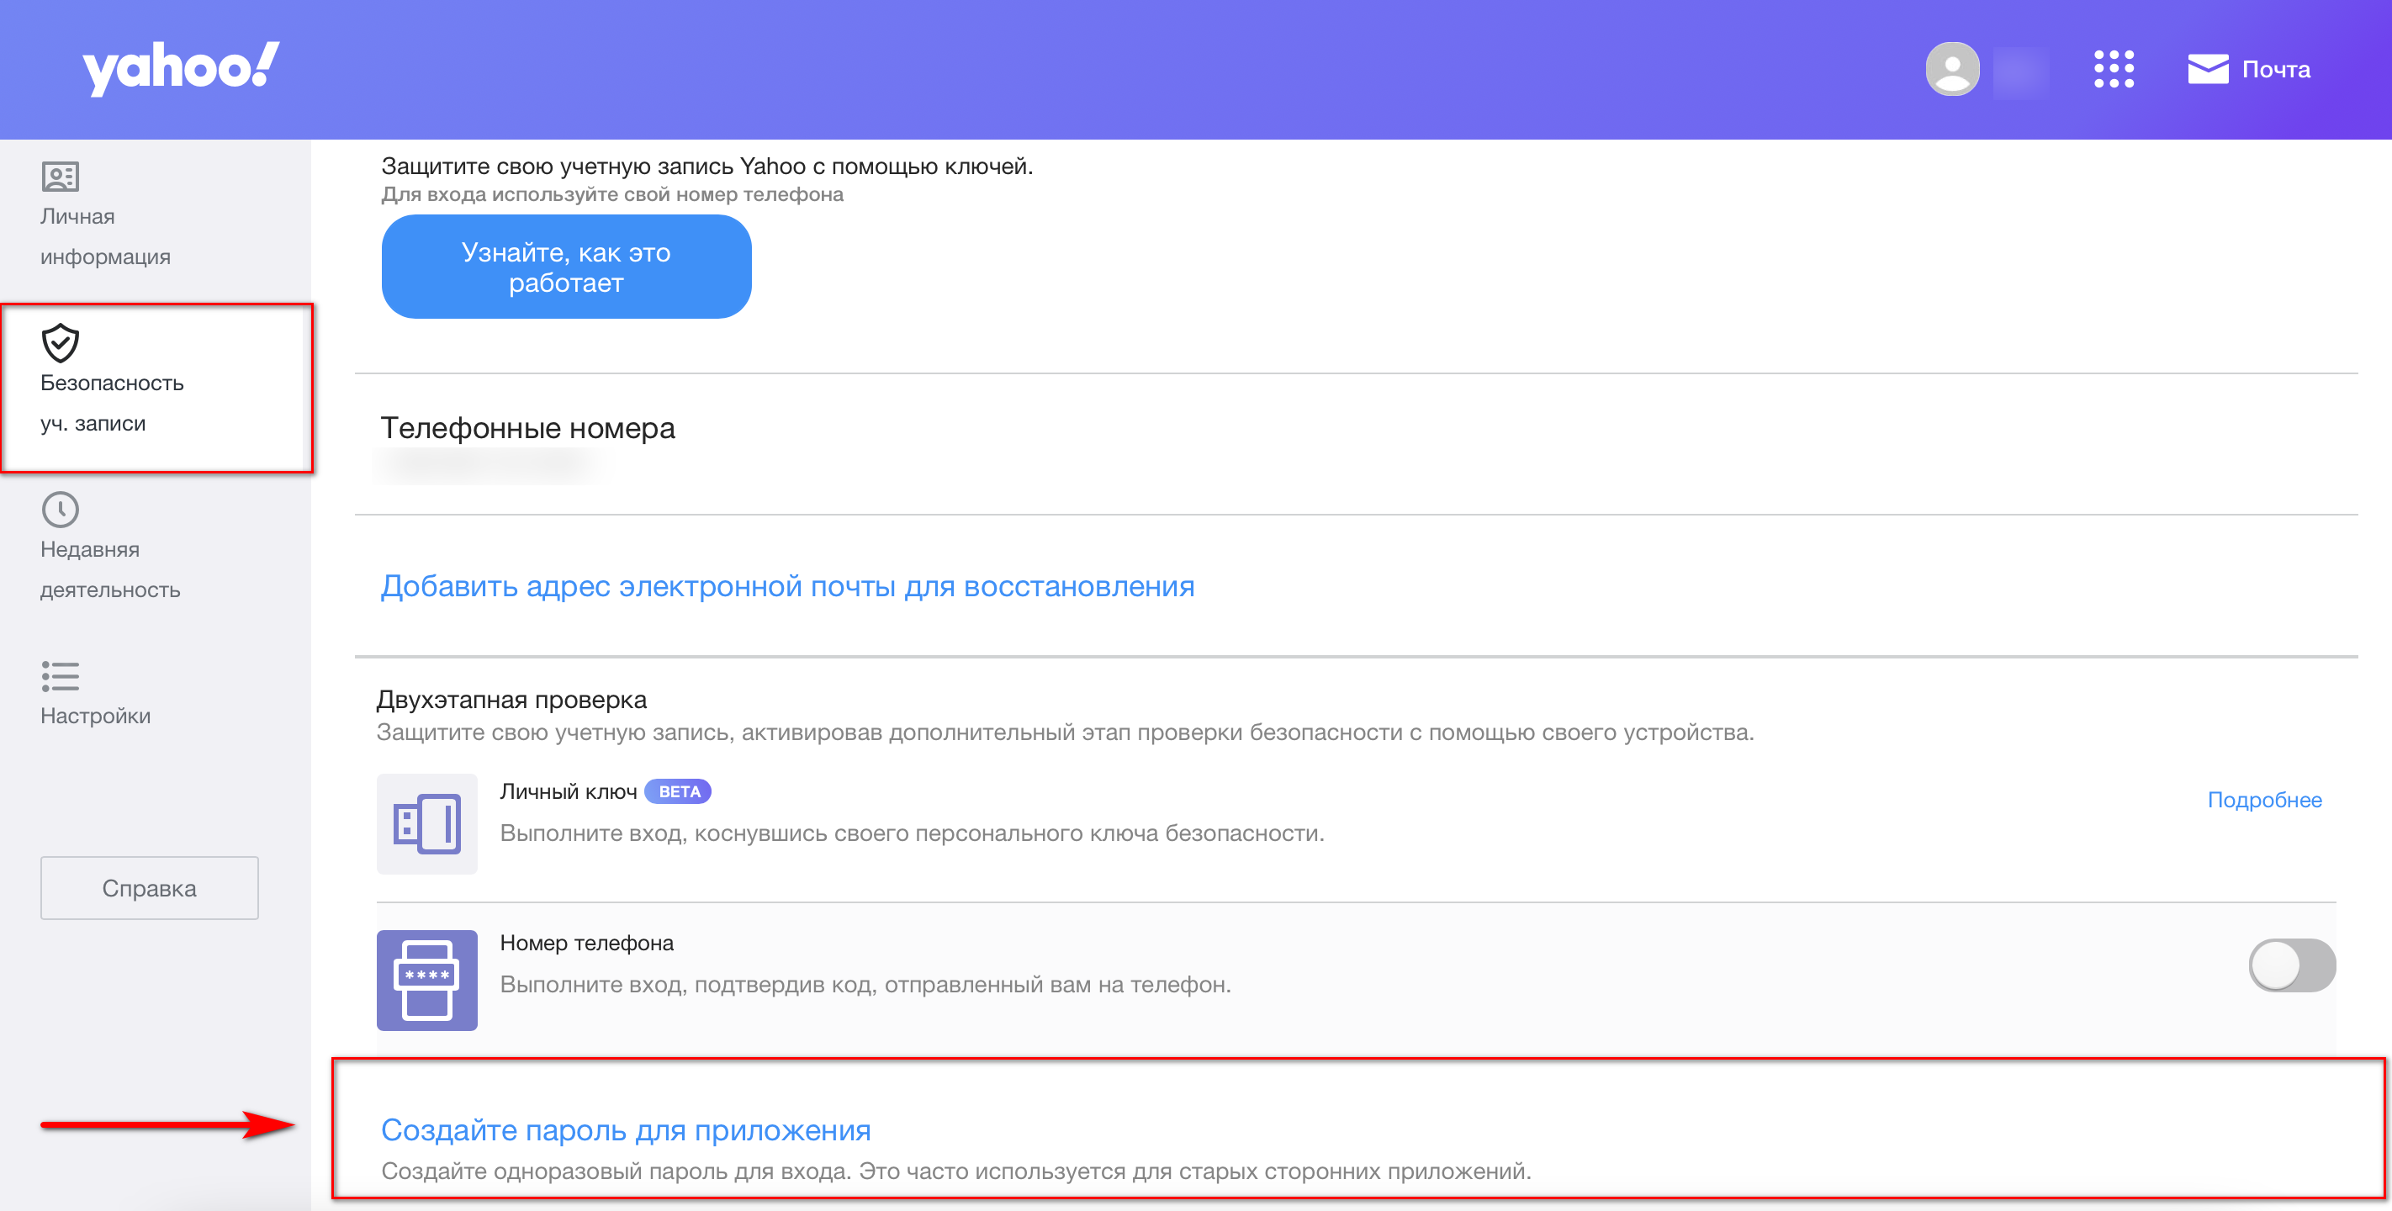Click the shield security icon

[61, 342]
